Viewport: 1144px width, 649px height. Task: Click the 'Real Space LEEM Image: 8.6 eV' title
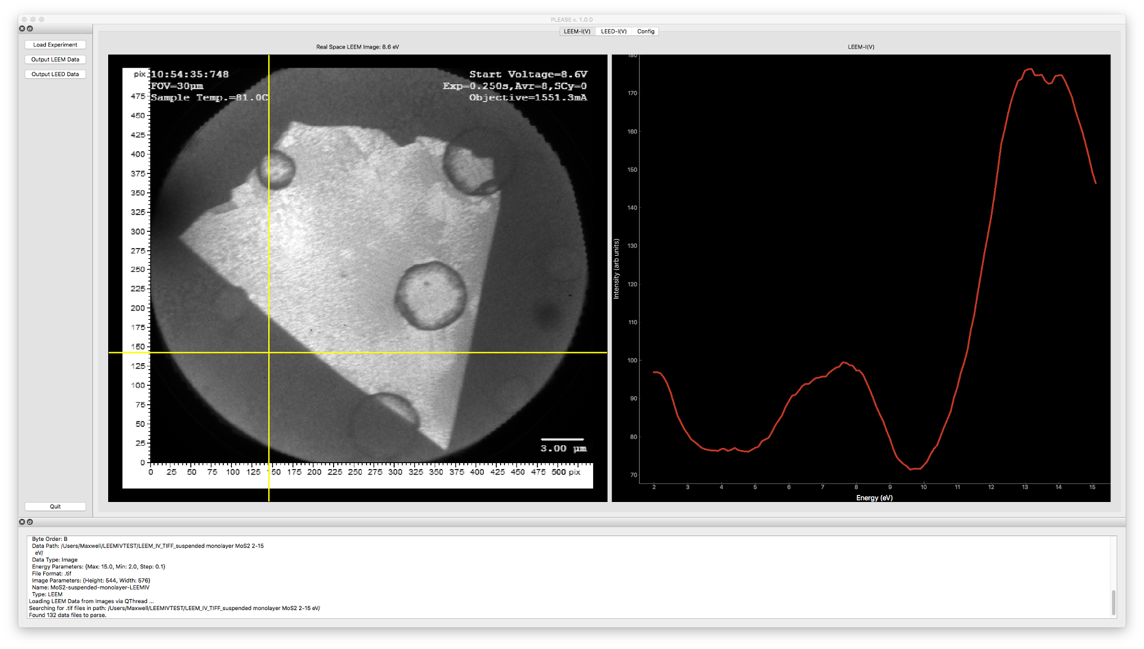(357, 47)
